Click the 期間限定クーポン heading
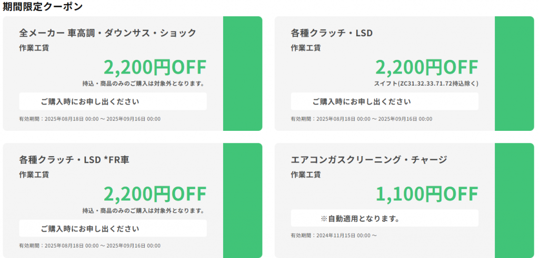Image resolution: width=539 pixels, height=258 pixels. click(43, 7)
